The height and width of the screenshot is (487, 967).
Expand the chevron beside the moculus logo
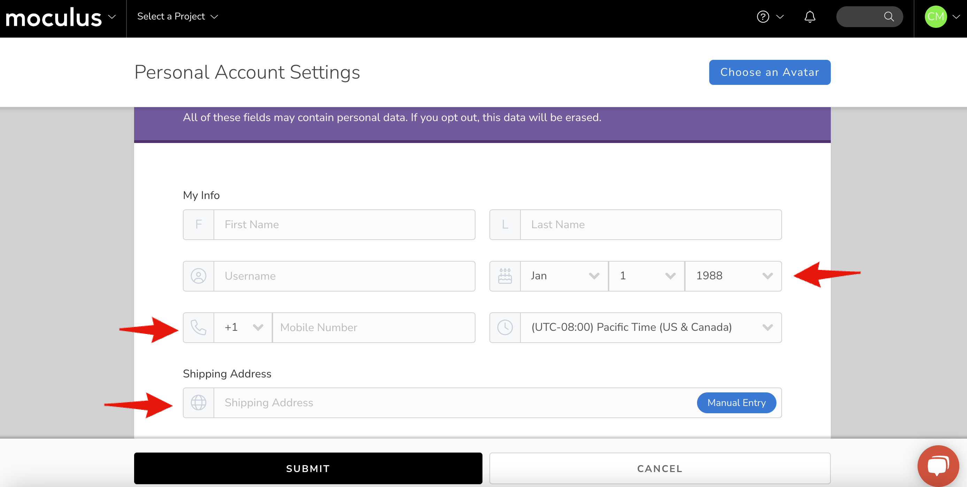[x=112, y=17]
